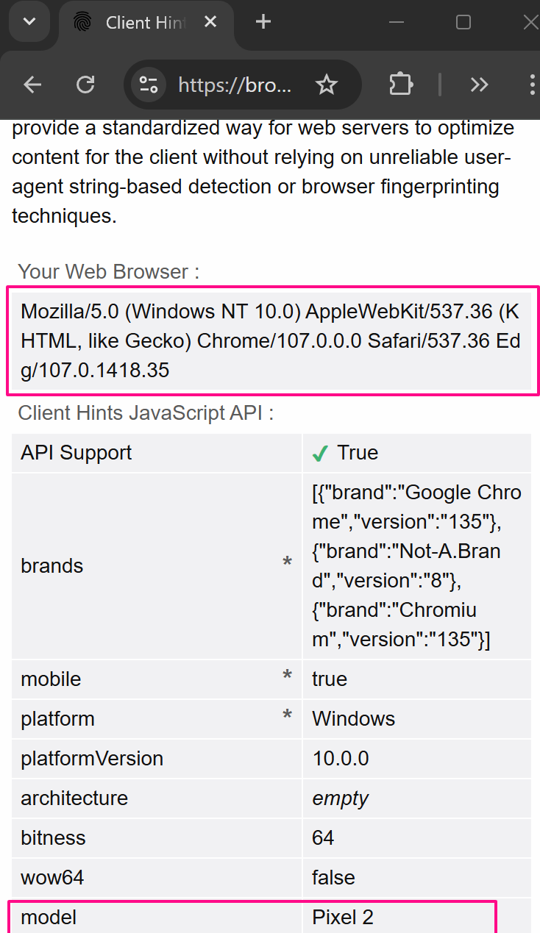The width and height of the screenshot is (540, 933).
Task: Open a new tab with the plus button
Action: (x=263, y=22)
